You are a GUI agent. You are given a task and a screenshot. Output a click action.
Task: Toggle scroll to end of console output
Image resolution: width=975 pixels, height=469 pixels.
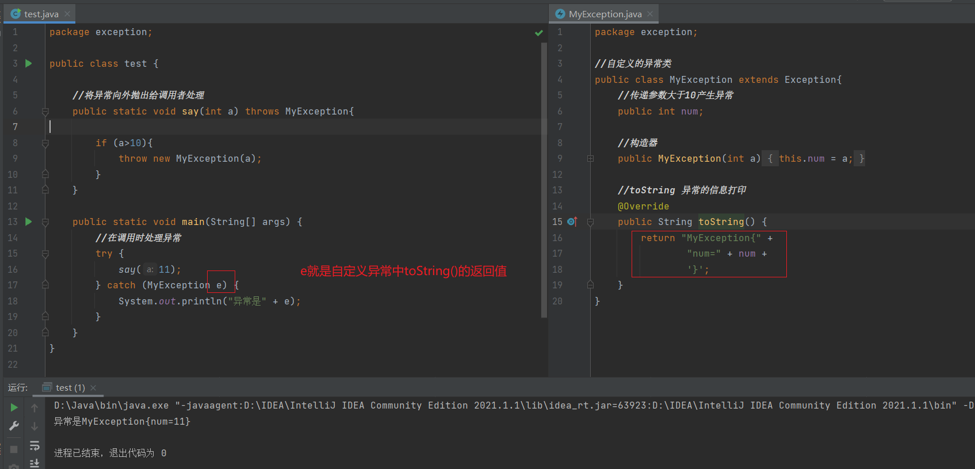click(x=35, y=463)
